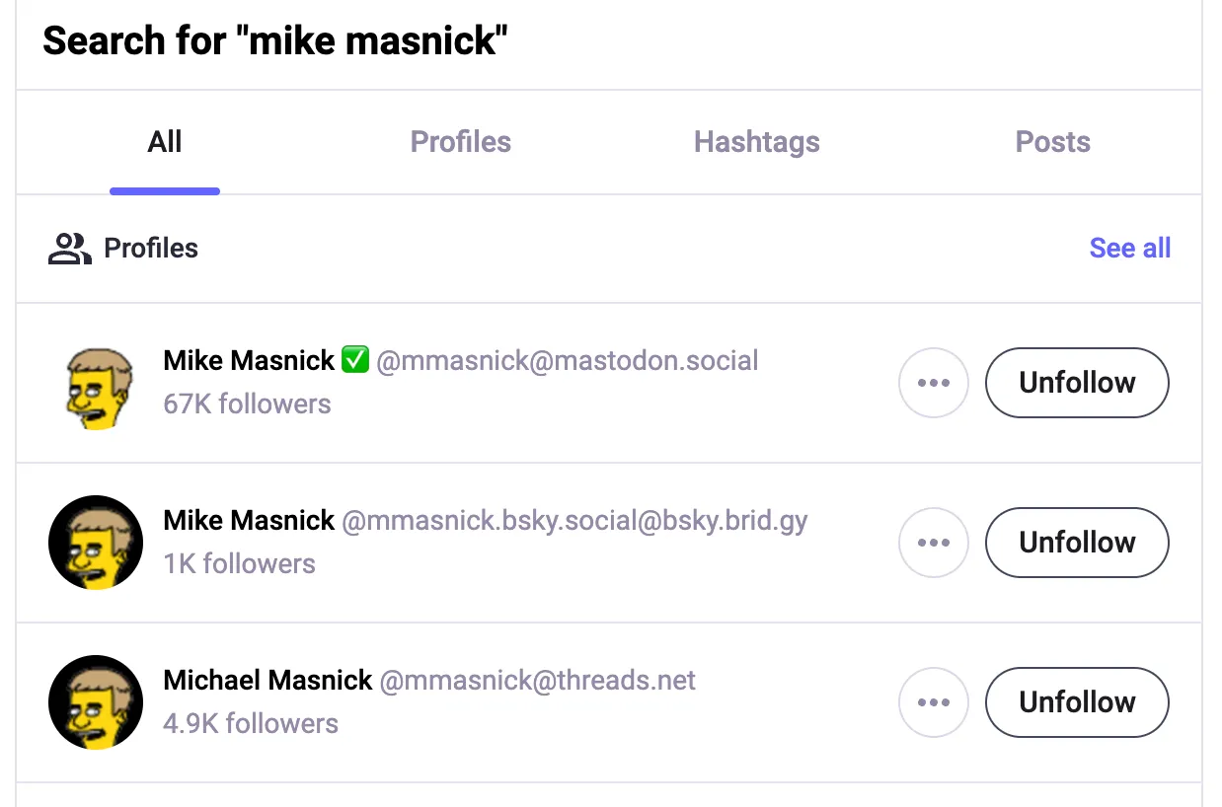
Task: Open Michael Masnick profile name link
Action: click(267, 681)
